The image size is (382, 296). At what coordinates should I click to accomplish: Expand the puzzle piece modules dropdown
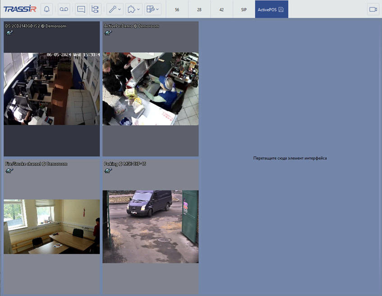133,9
